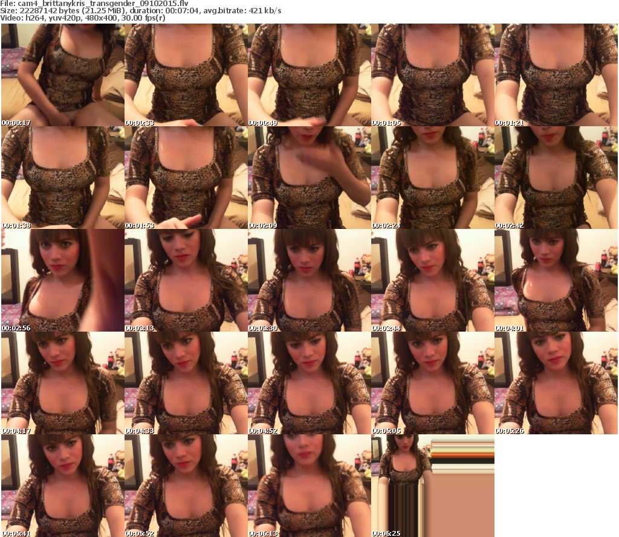Open the frame at timestamp 00:05:26
Viewport: 619px width, 537px height.
point(556,383)
